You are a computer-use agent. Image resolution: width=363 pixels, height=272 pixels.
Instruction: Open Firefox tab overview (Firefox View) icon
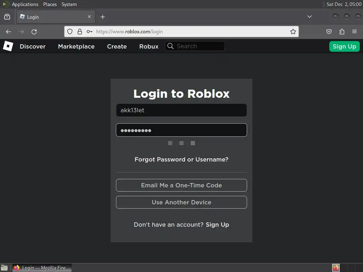point(7,17)
